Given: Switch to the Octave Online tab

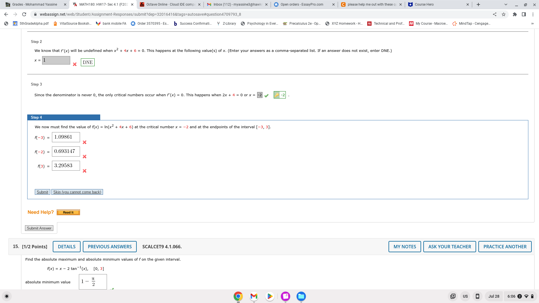Looking at the screenshot, I should tap(168, 4).
